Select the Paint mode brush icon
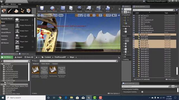The image size is (179, 100). (10, 11)
